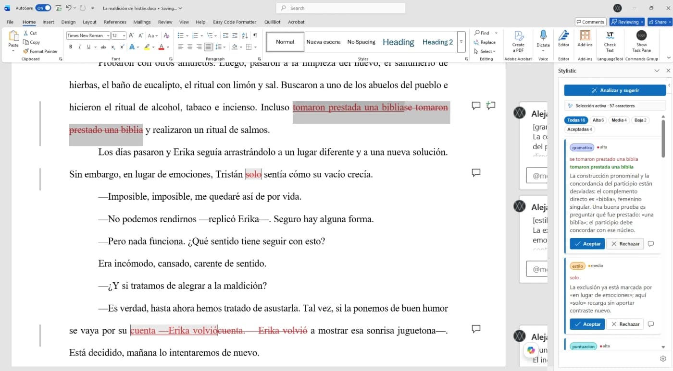Screen dimensions: 673x371
Task: Open the Reviewing mode dropdown
Action: tap(627, 22)
